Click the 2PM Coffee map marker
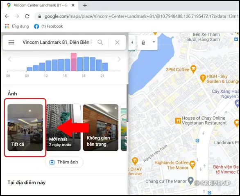 pos(193,69)
